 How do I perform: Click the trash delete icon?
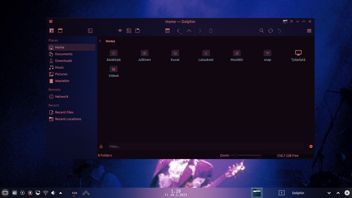(x=211, y=31)
